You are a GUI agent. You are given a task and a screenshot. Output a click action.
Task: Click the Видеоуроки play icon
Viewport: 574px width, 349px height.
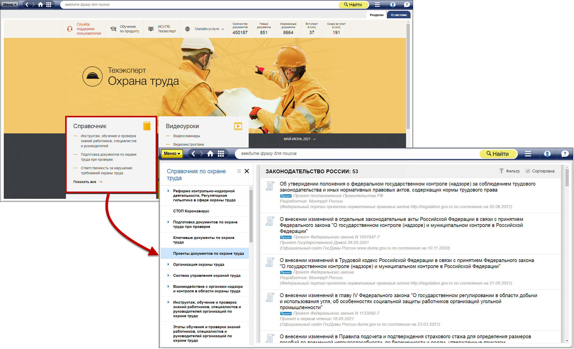click(238, 126)
